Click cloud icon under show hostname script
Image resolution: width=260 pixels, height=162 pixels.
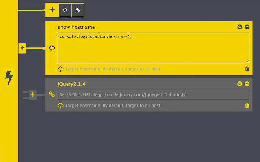point(61,69)
